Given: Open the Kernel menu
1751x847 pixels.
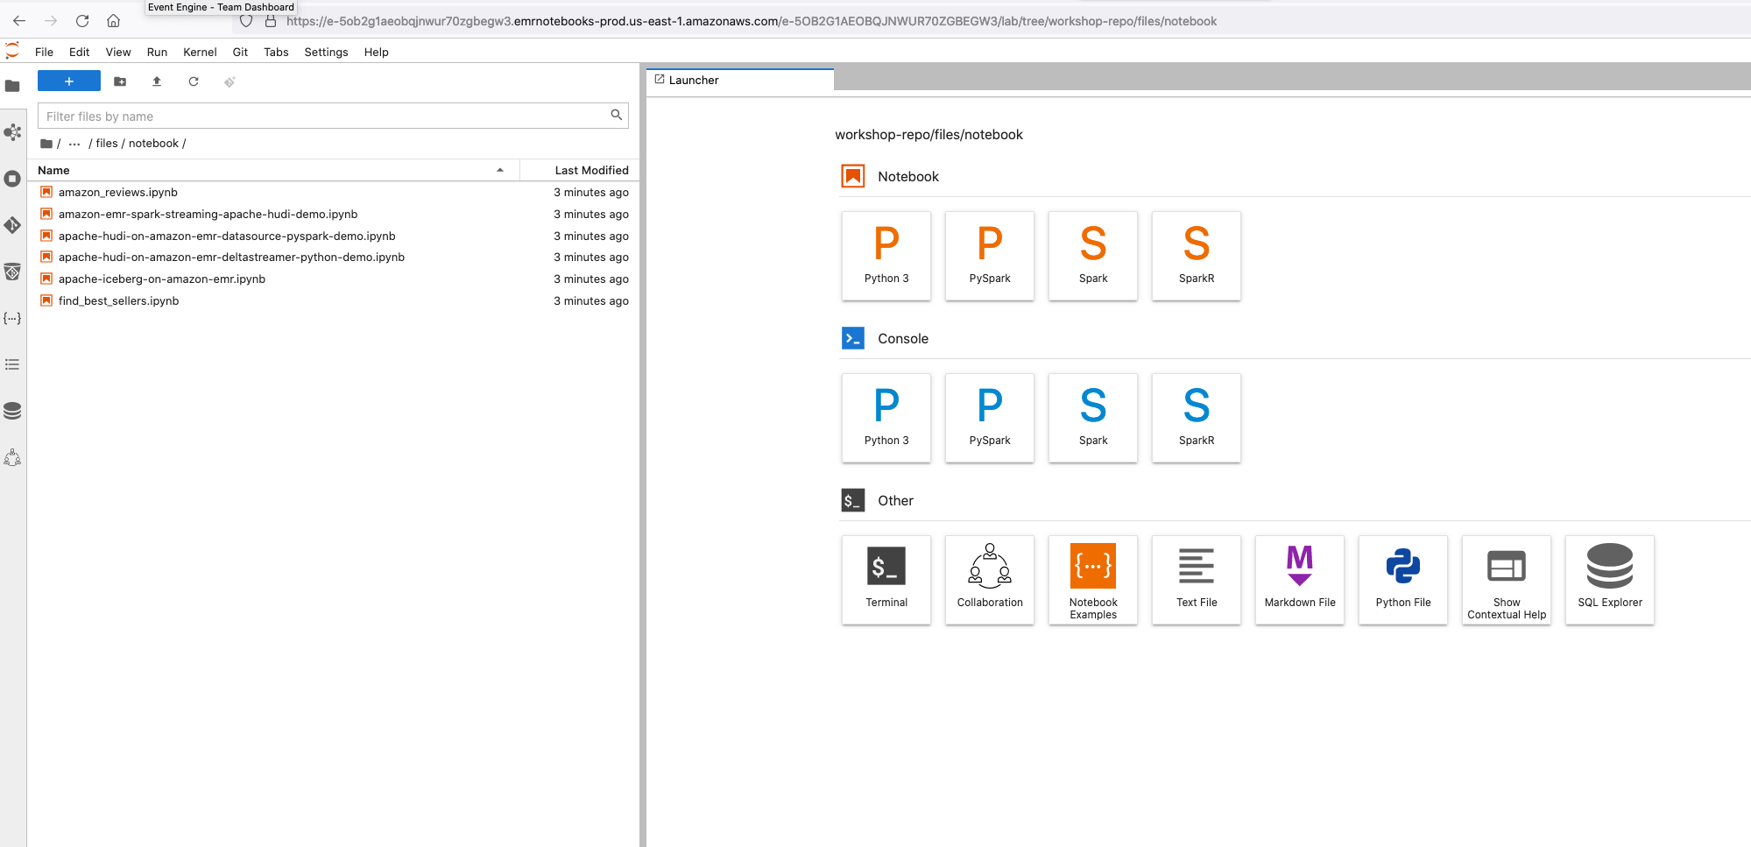Looking at the screenshot, I should pyautogui.click(x=200, y=52).
